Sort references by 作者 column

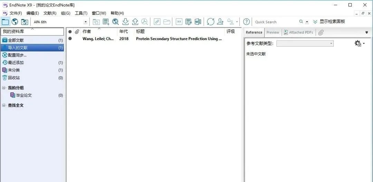(99, 32)
